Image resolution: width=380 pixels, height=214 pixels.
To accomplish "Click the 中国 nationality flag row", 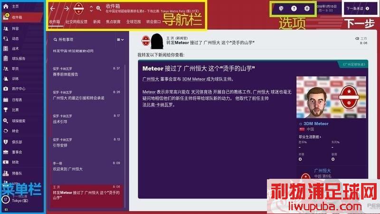I will (x=307, y=129).
